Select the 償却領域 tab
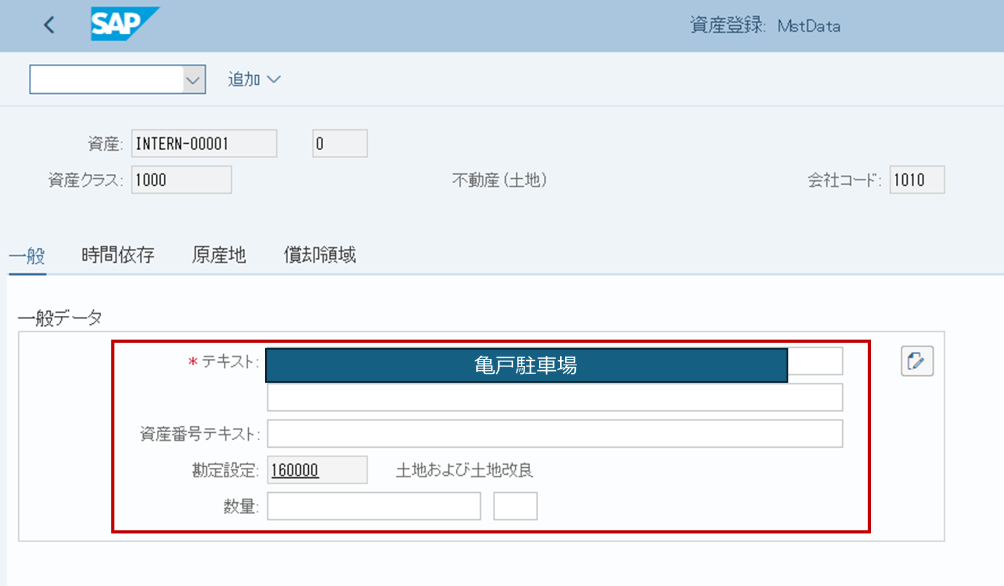1004x586 pixels. coord(319,255)
